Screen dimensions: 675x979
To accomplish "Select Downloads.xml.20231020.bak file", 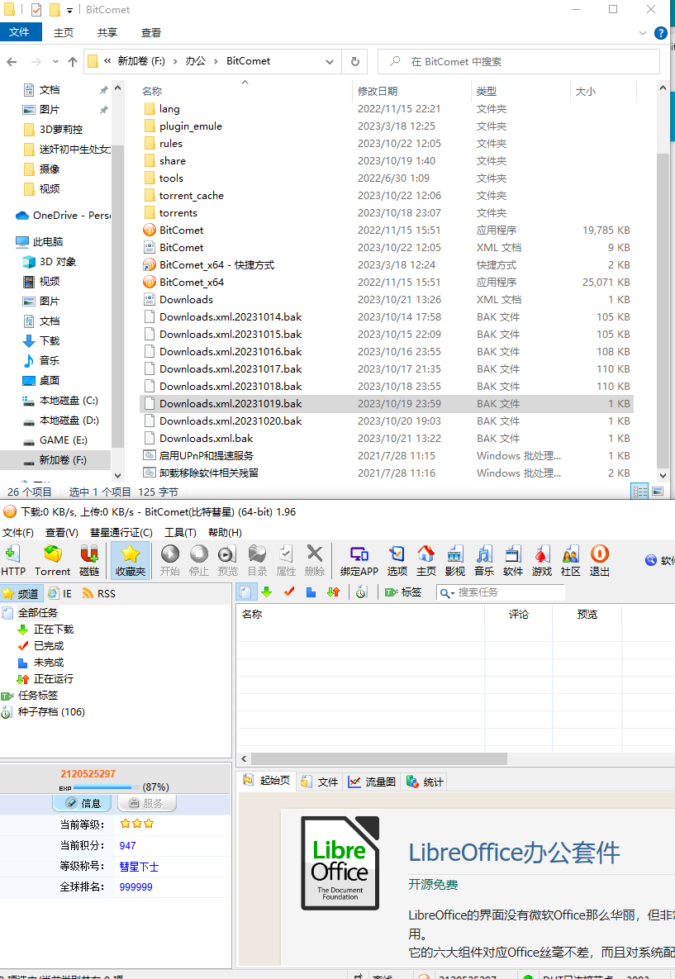I will coord(231,421).
